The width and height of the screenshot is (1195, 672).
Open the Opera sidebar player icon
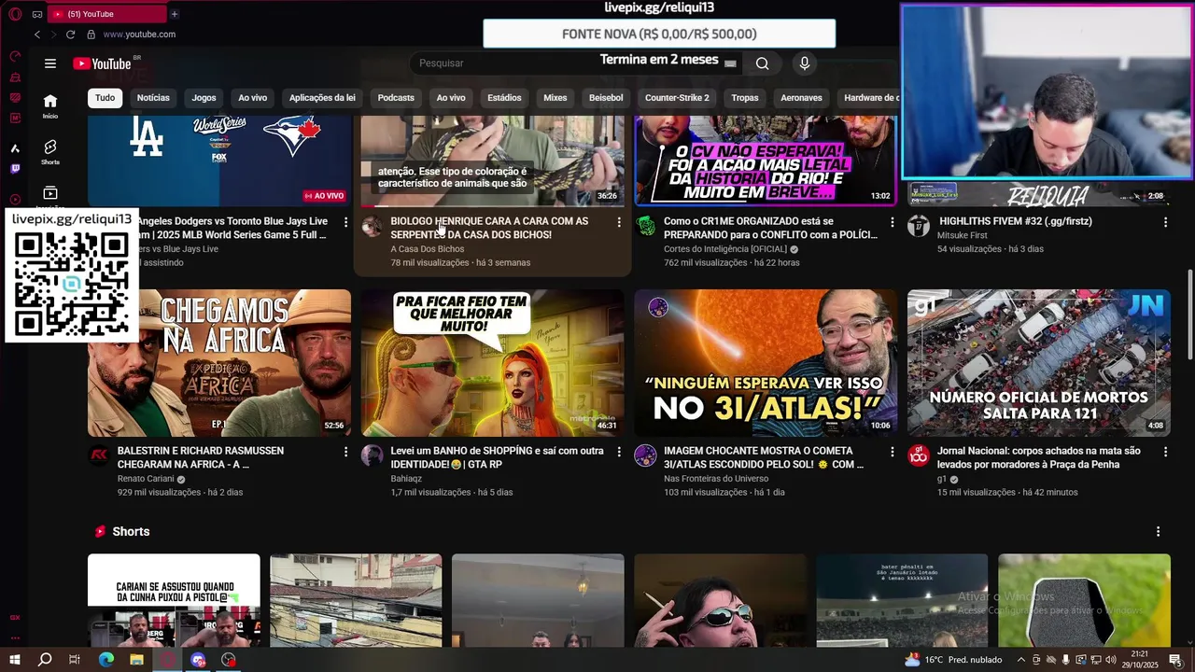click(x=15, y=200)
